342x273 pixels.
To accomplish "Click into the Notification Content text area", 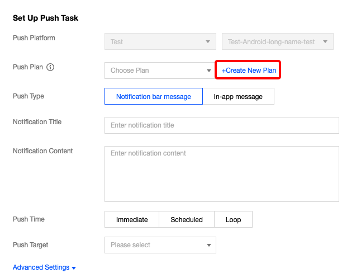I will coord(221,173).
